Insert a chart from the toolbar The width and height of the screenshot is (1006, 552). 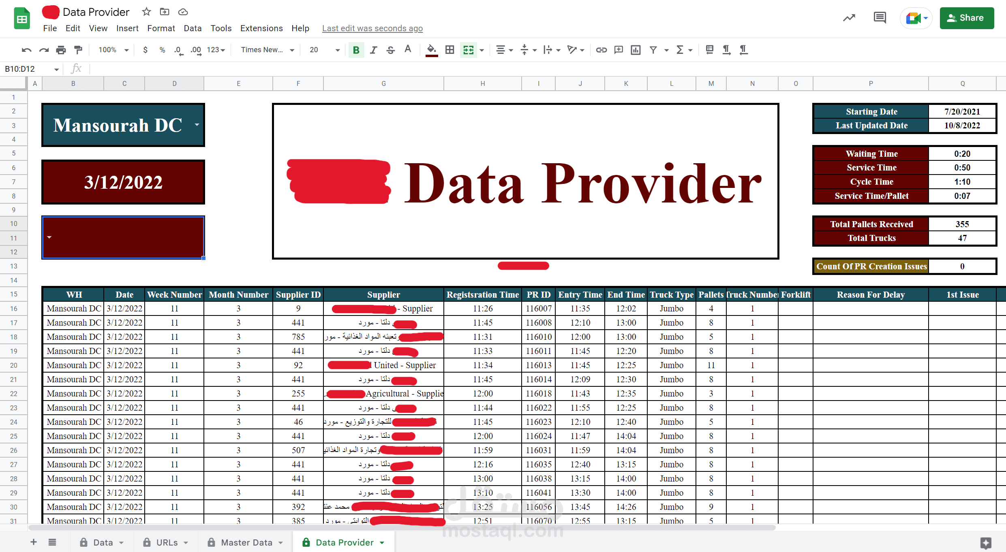636,50
